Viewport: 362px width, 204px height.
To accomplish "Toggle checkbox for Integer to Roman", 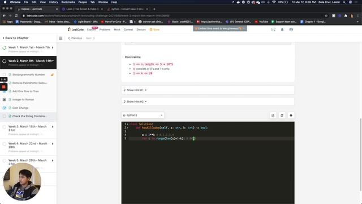I will pyautogui.click(x=4, y=100).
